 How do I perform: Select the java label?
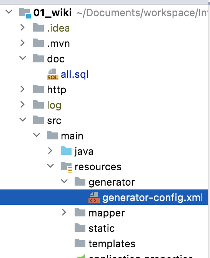(x=84, y=151)
